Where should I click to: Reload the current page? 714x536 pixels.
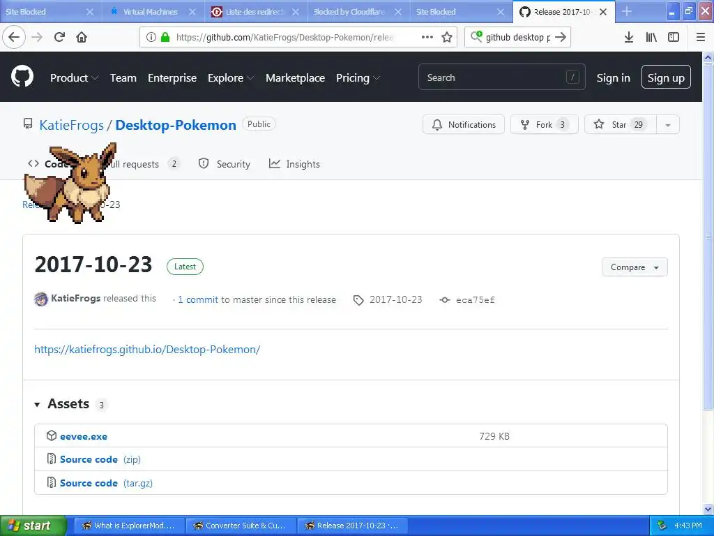59,37
